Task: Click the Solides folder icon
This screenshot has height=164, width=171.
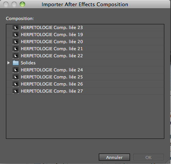Action: click(16, 63)
